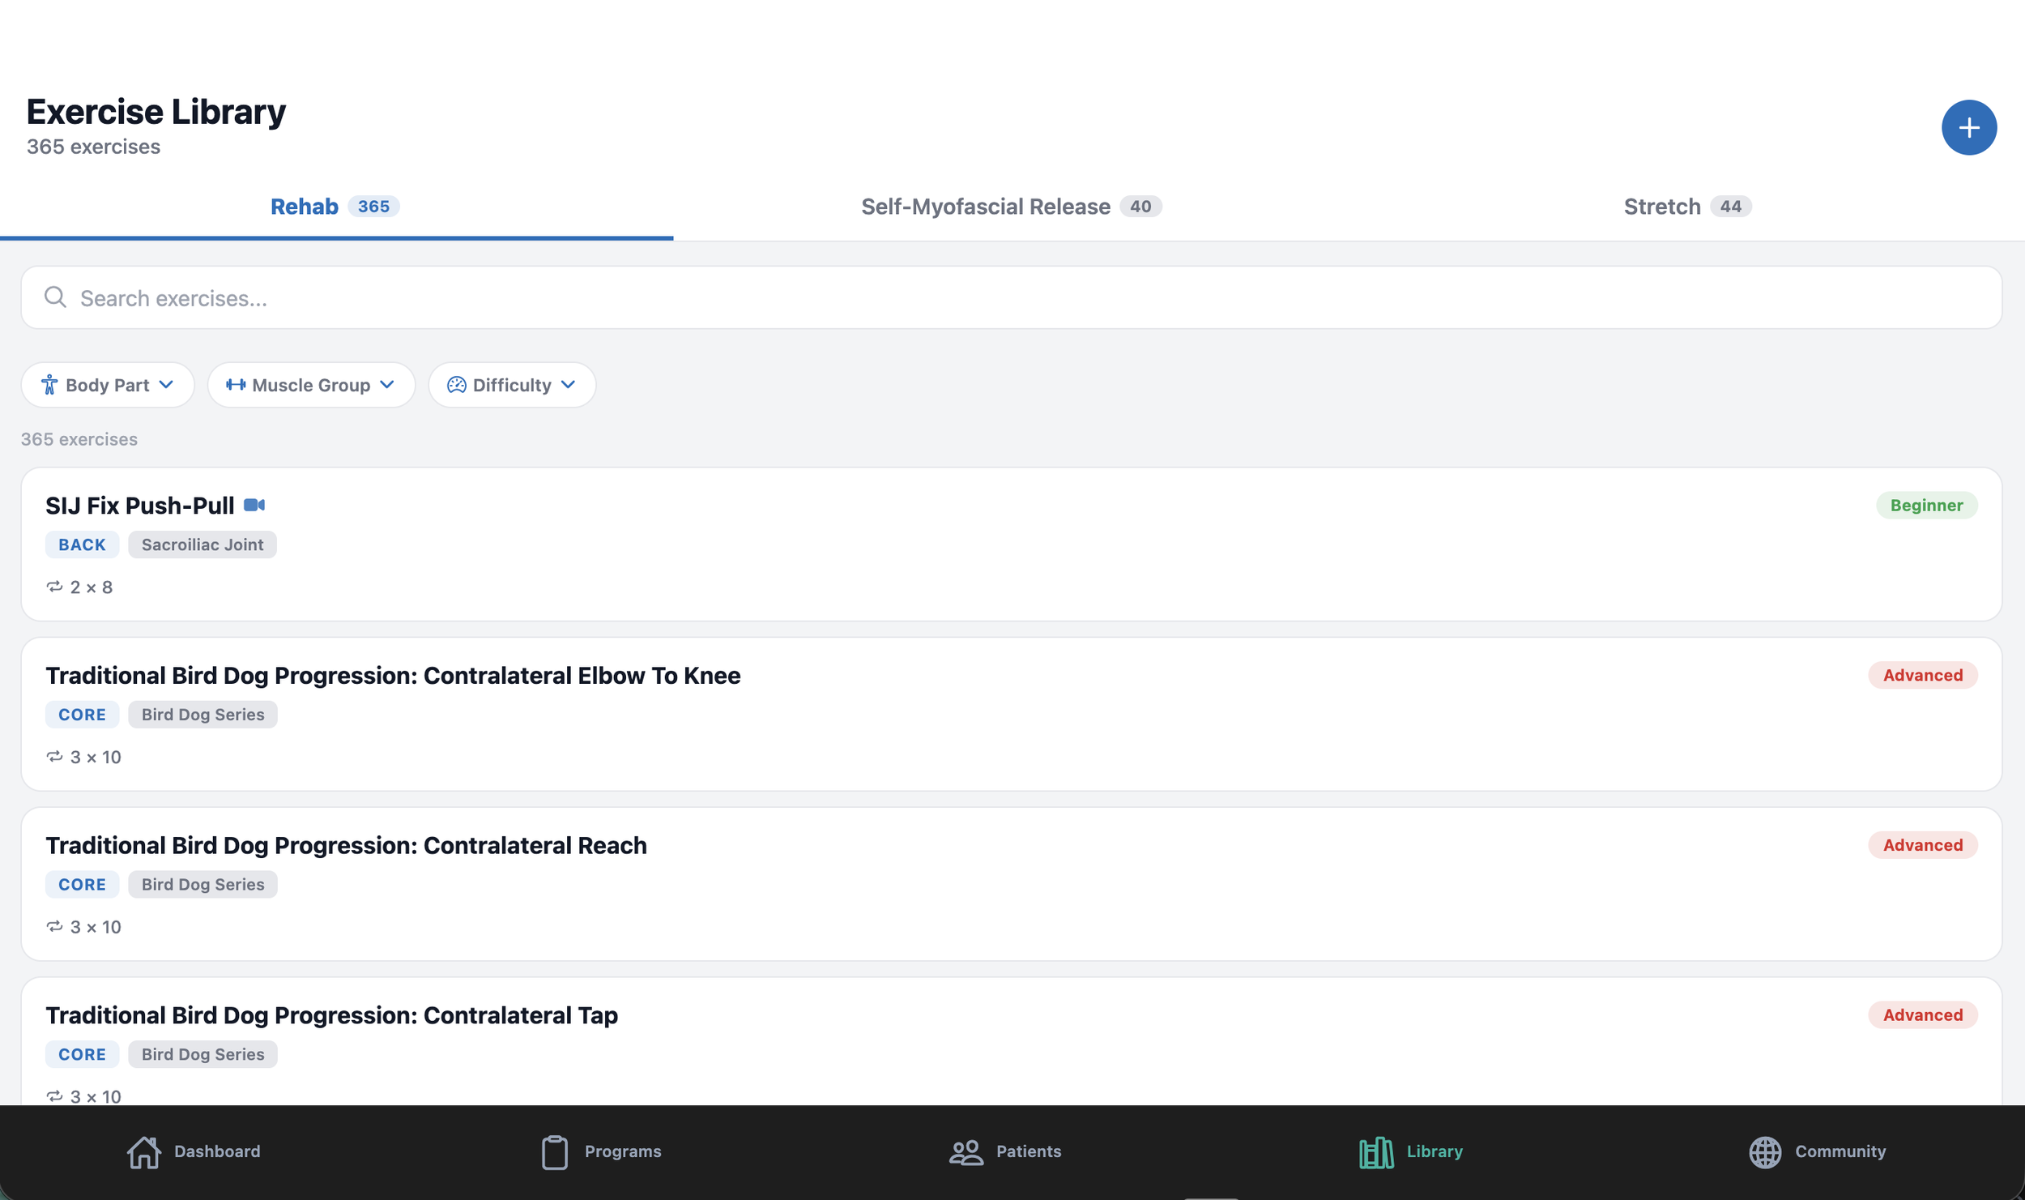
Task: Click CORE tag on Contralateral Tap card
Action: (82, 1054)
